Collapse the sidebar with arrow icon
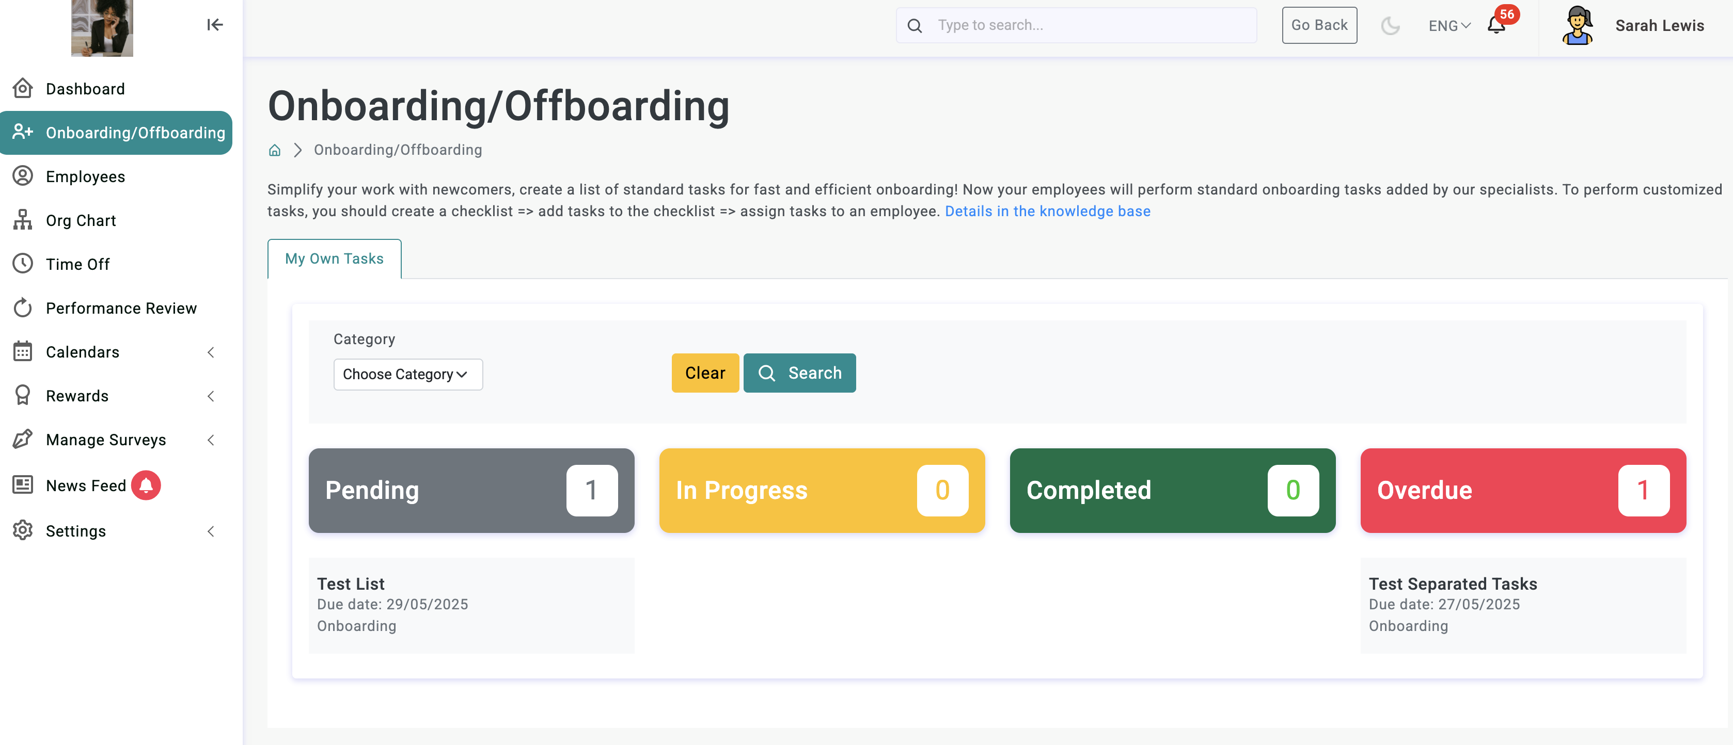 pyautogui.click(x=215, y=25)
